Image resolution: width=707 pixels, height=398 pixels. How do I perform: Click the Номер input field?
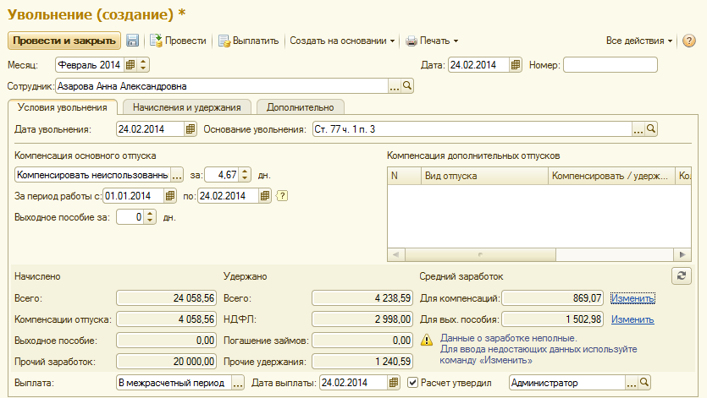click(x=610, y=64)
